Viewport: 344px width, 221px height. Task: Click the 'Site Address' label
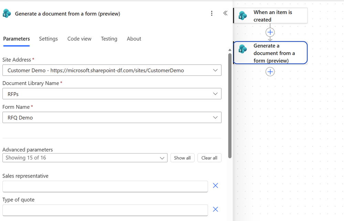17,60
